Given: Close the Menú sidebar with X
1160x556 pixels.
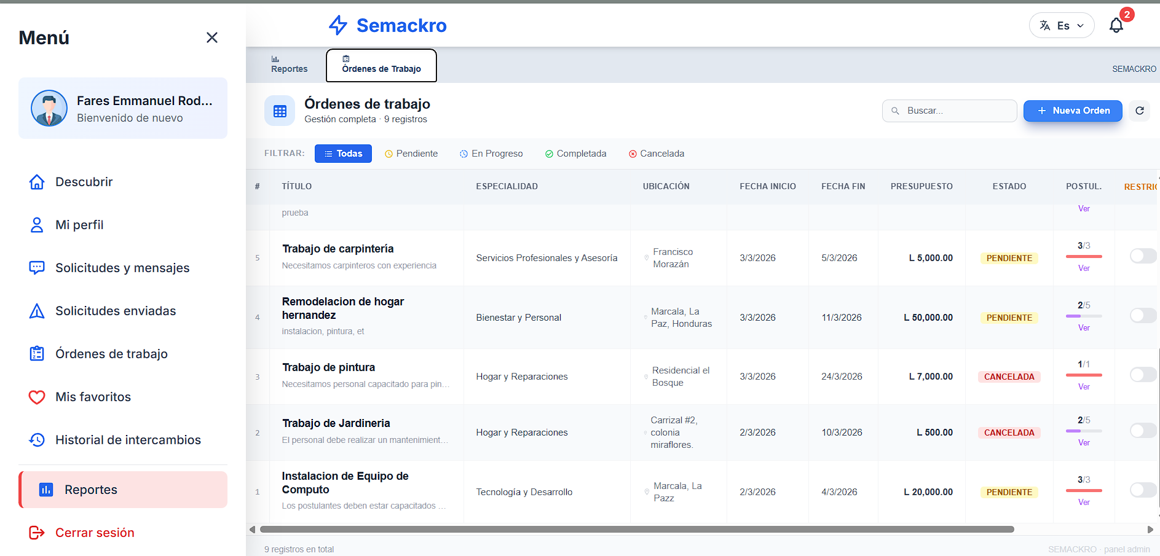Looking at the screenshot, I should pyautogui.click(x=212, y=37).
